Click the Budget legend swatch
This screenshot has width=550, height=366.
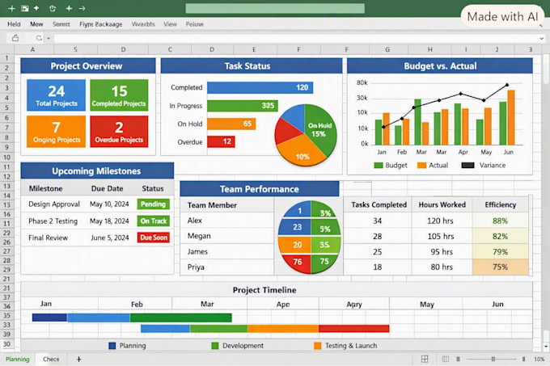coord(379,165)
